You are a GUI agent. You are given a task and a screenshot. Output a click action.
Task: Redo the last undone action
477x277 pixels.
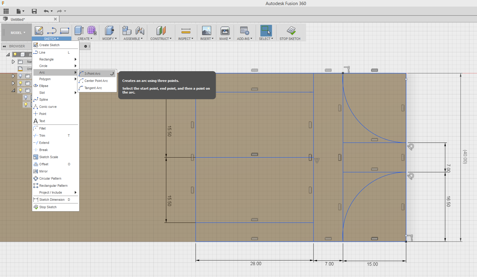coord(59,11)
